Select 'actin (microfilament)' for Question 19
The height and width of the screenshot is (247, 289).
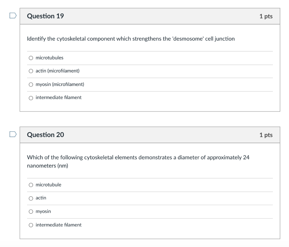tap(57, 71)
